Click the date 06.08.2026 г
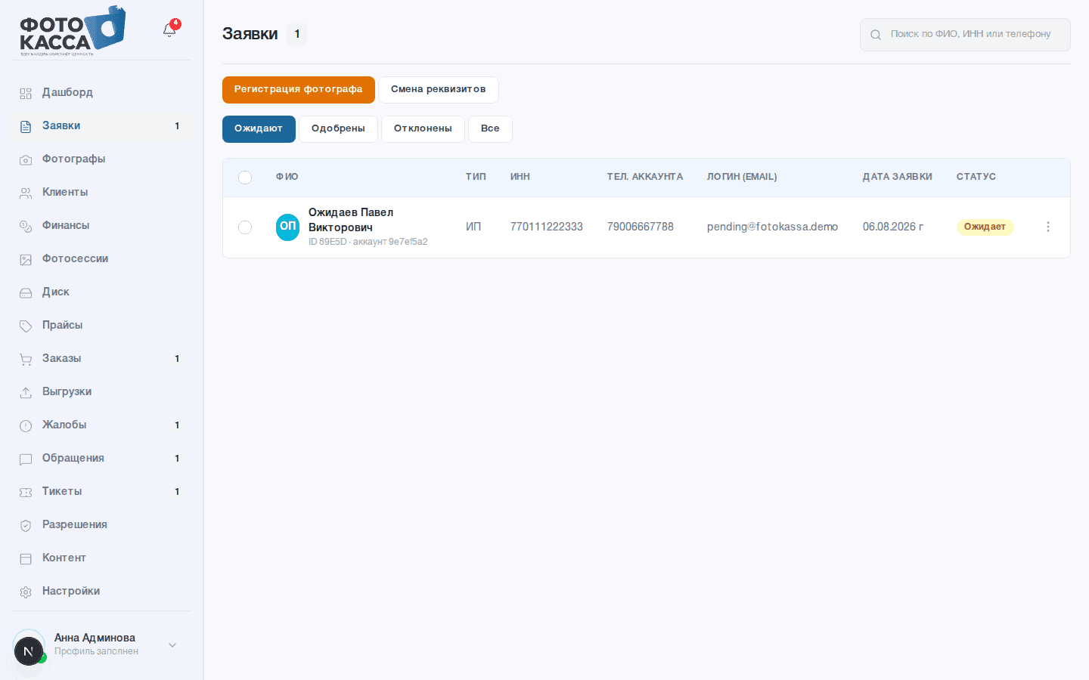Image resolution: width=1089 pixels, height=680 pixels. (893, 227)
